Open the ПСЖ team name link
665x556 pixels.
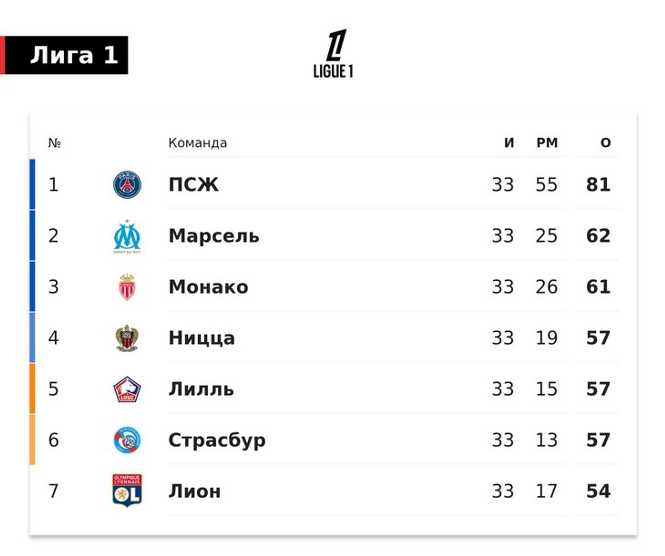pyautogui.click(x=194, y=185)
